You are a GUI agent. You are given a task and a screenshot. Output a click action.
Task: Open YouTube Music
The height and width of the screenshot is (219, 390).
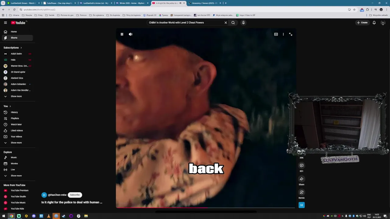(x=17, y=203)
